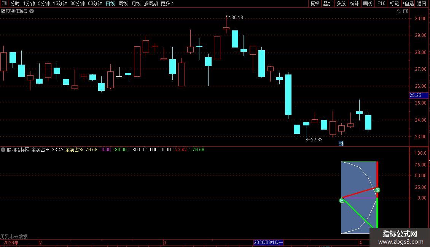Select the 30分钟 period

click(78, 3)
